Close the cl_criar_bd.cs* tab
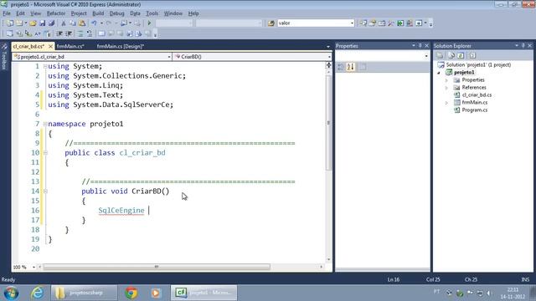Image resolution: width=536 pixels, height=301 pixels. pos(50,46)
